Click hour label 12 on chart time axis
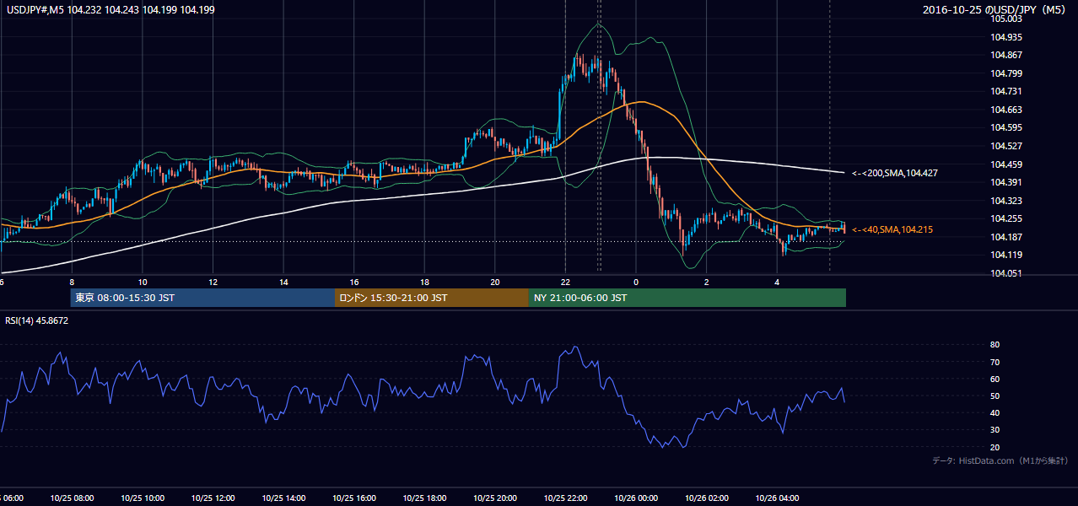The height and width of the screenshot is (506, 1078). [213, 283]
